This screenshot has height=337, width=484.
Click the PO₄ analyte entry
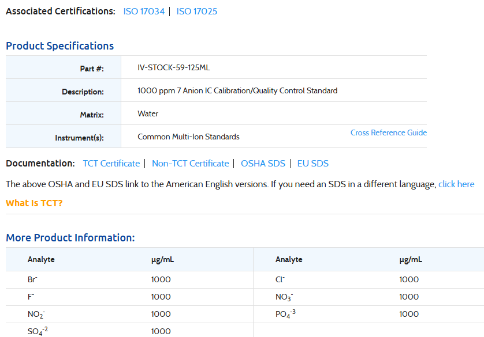[285, 314]
